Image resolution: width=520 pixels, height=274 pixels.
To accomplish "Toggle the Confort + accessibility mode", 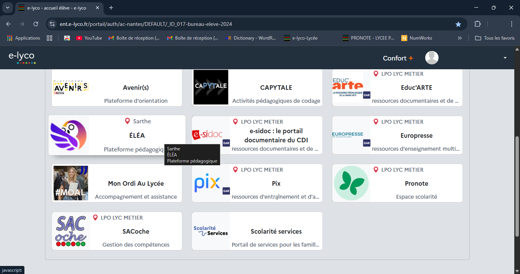I will [x=398, y=58].
